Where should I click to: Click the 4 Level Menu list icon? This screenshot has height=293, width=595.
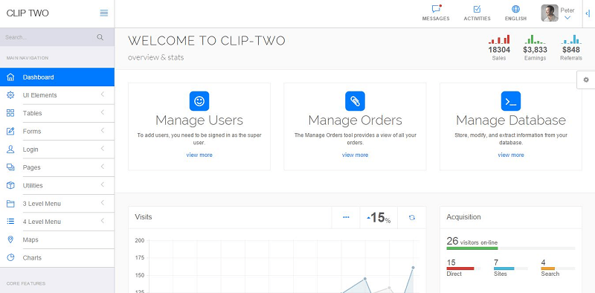(10, 222)
